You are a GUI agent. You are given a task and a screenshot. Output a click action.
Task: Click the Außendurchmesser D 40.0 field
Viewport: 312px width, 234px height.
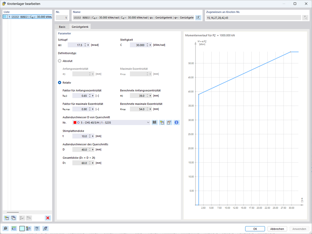[x=80, y=150]
